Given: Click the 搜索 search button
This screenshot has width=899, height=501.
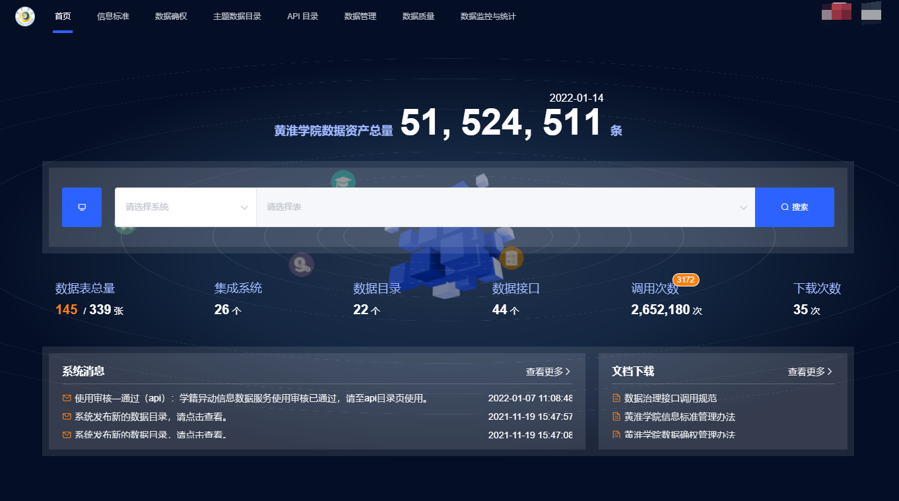Looking at the screenshot, I should click(795, 207).
